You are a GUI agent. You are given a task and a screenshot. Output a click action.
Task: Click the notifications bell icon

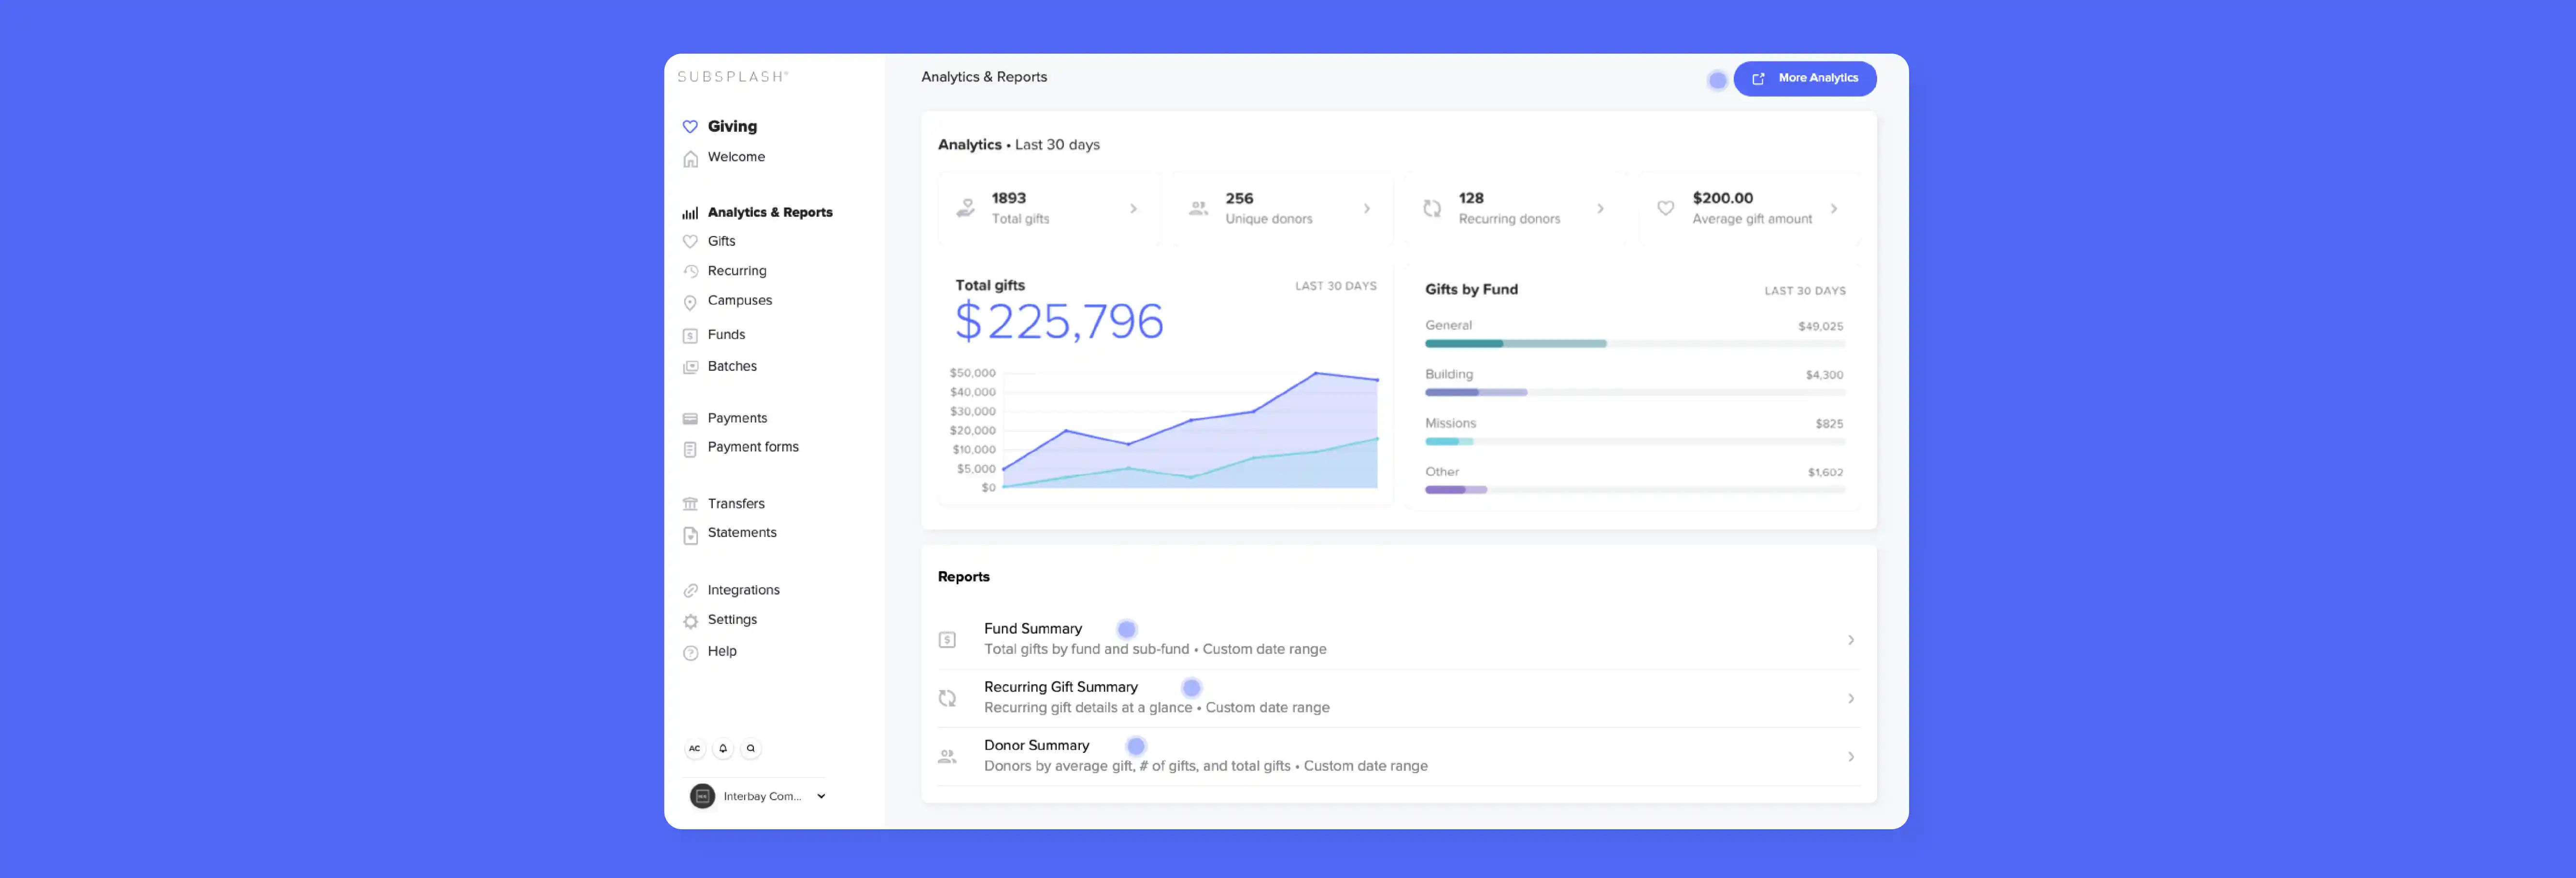click(723, 748)
